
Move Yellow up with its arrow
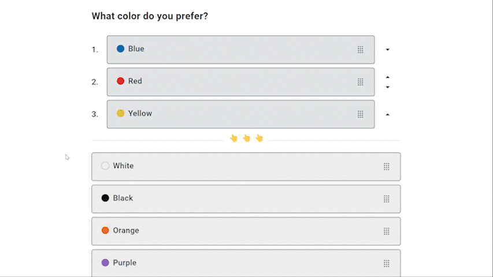pyautogui.click(x=388, y=114)
